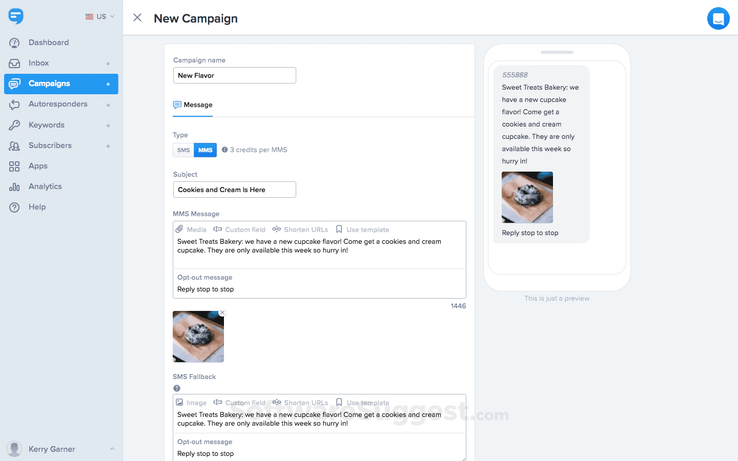738x461 pixels.
Task: Click Shorten URLs in MMS Message toolbar
Action: 300,229
